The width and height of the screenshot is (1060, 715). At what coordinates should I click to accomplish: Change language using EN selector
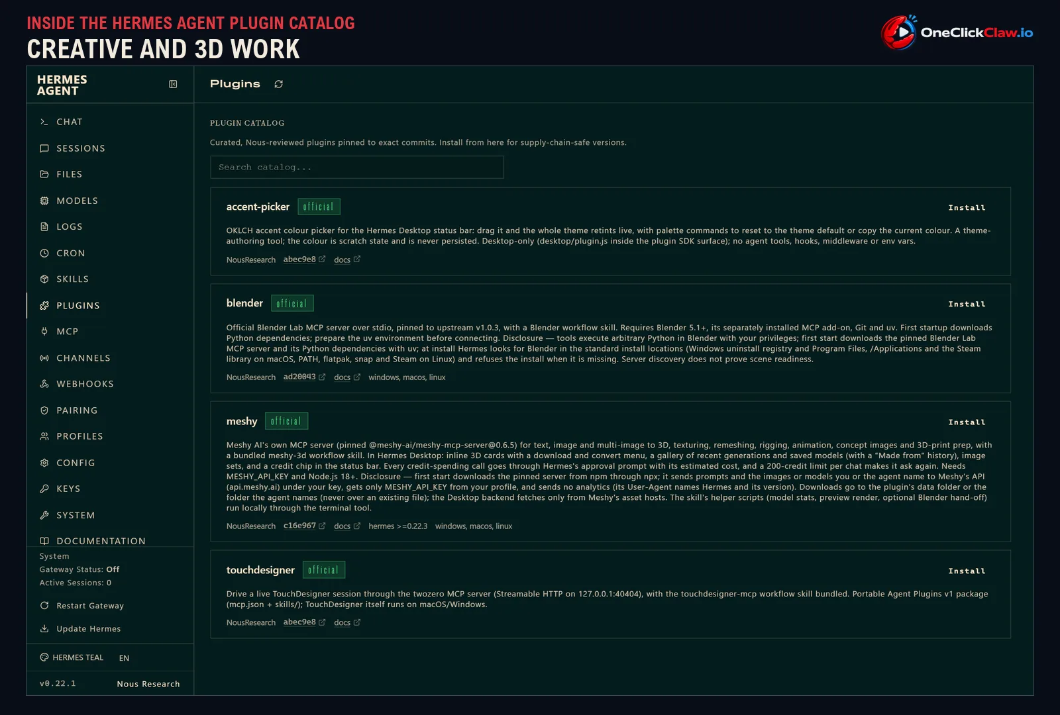point(124,658)
